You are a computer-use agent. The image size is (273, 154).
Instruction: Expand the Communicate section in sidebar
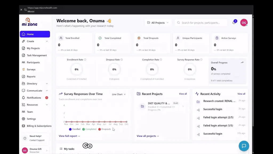click(35, 91)
